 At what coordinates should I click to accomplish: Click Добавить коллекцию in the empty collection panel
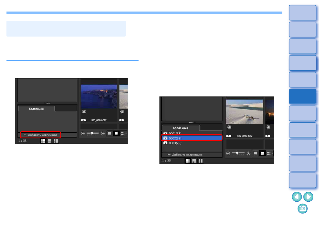41,135
